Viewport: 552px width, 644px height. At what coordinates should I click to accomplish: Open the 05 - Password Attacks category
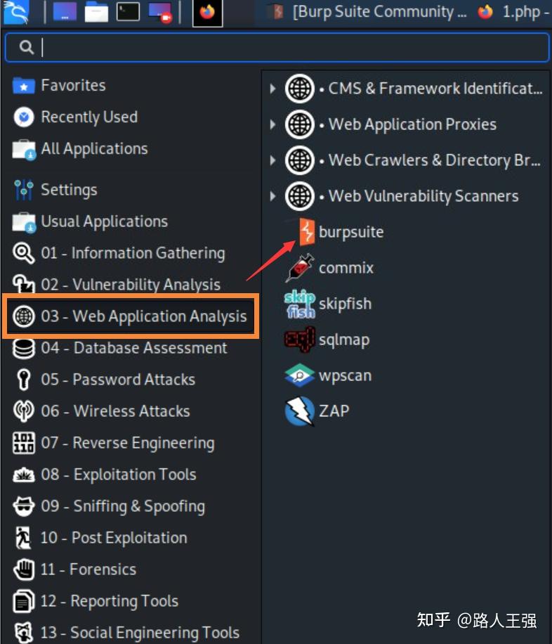point(117,380)
